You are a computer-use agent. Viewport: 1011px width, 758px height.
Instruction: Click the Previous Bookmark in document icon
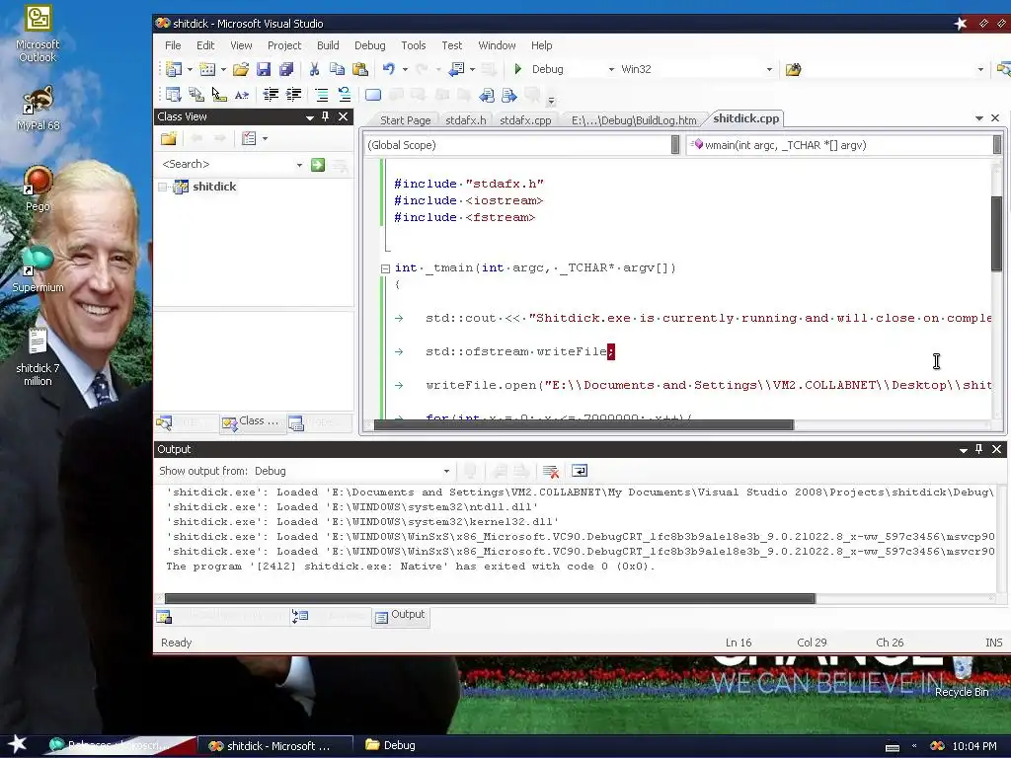[x=486, y=95]
